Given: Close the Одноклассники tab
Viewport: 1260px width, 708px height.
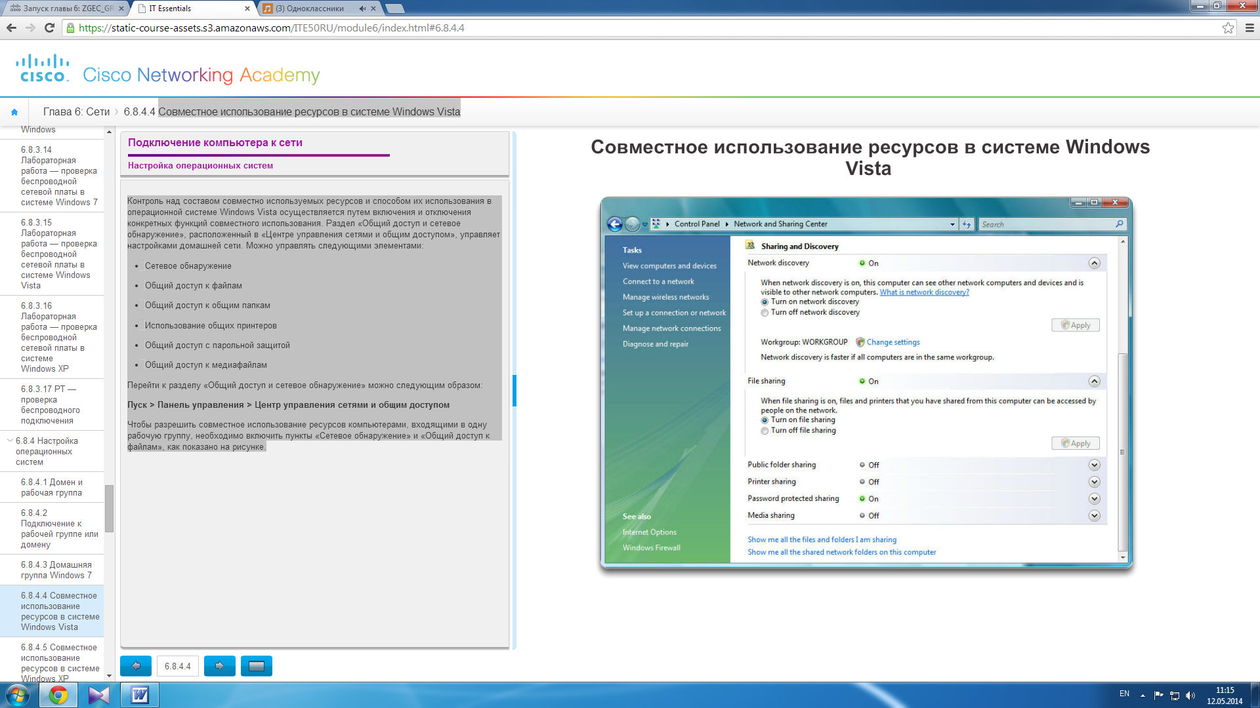Looking at the screenshot, I should point(373,9).
